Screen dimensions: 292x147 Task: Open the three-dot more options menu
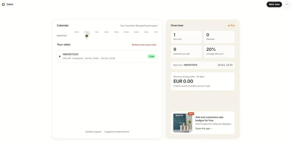click(x=287, y=4)
